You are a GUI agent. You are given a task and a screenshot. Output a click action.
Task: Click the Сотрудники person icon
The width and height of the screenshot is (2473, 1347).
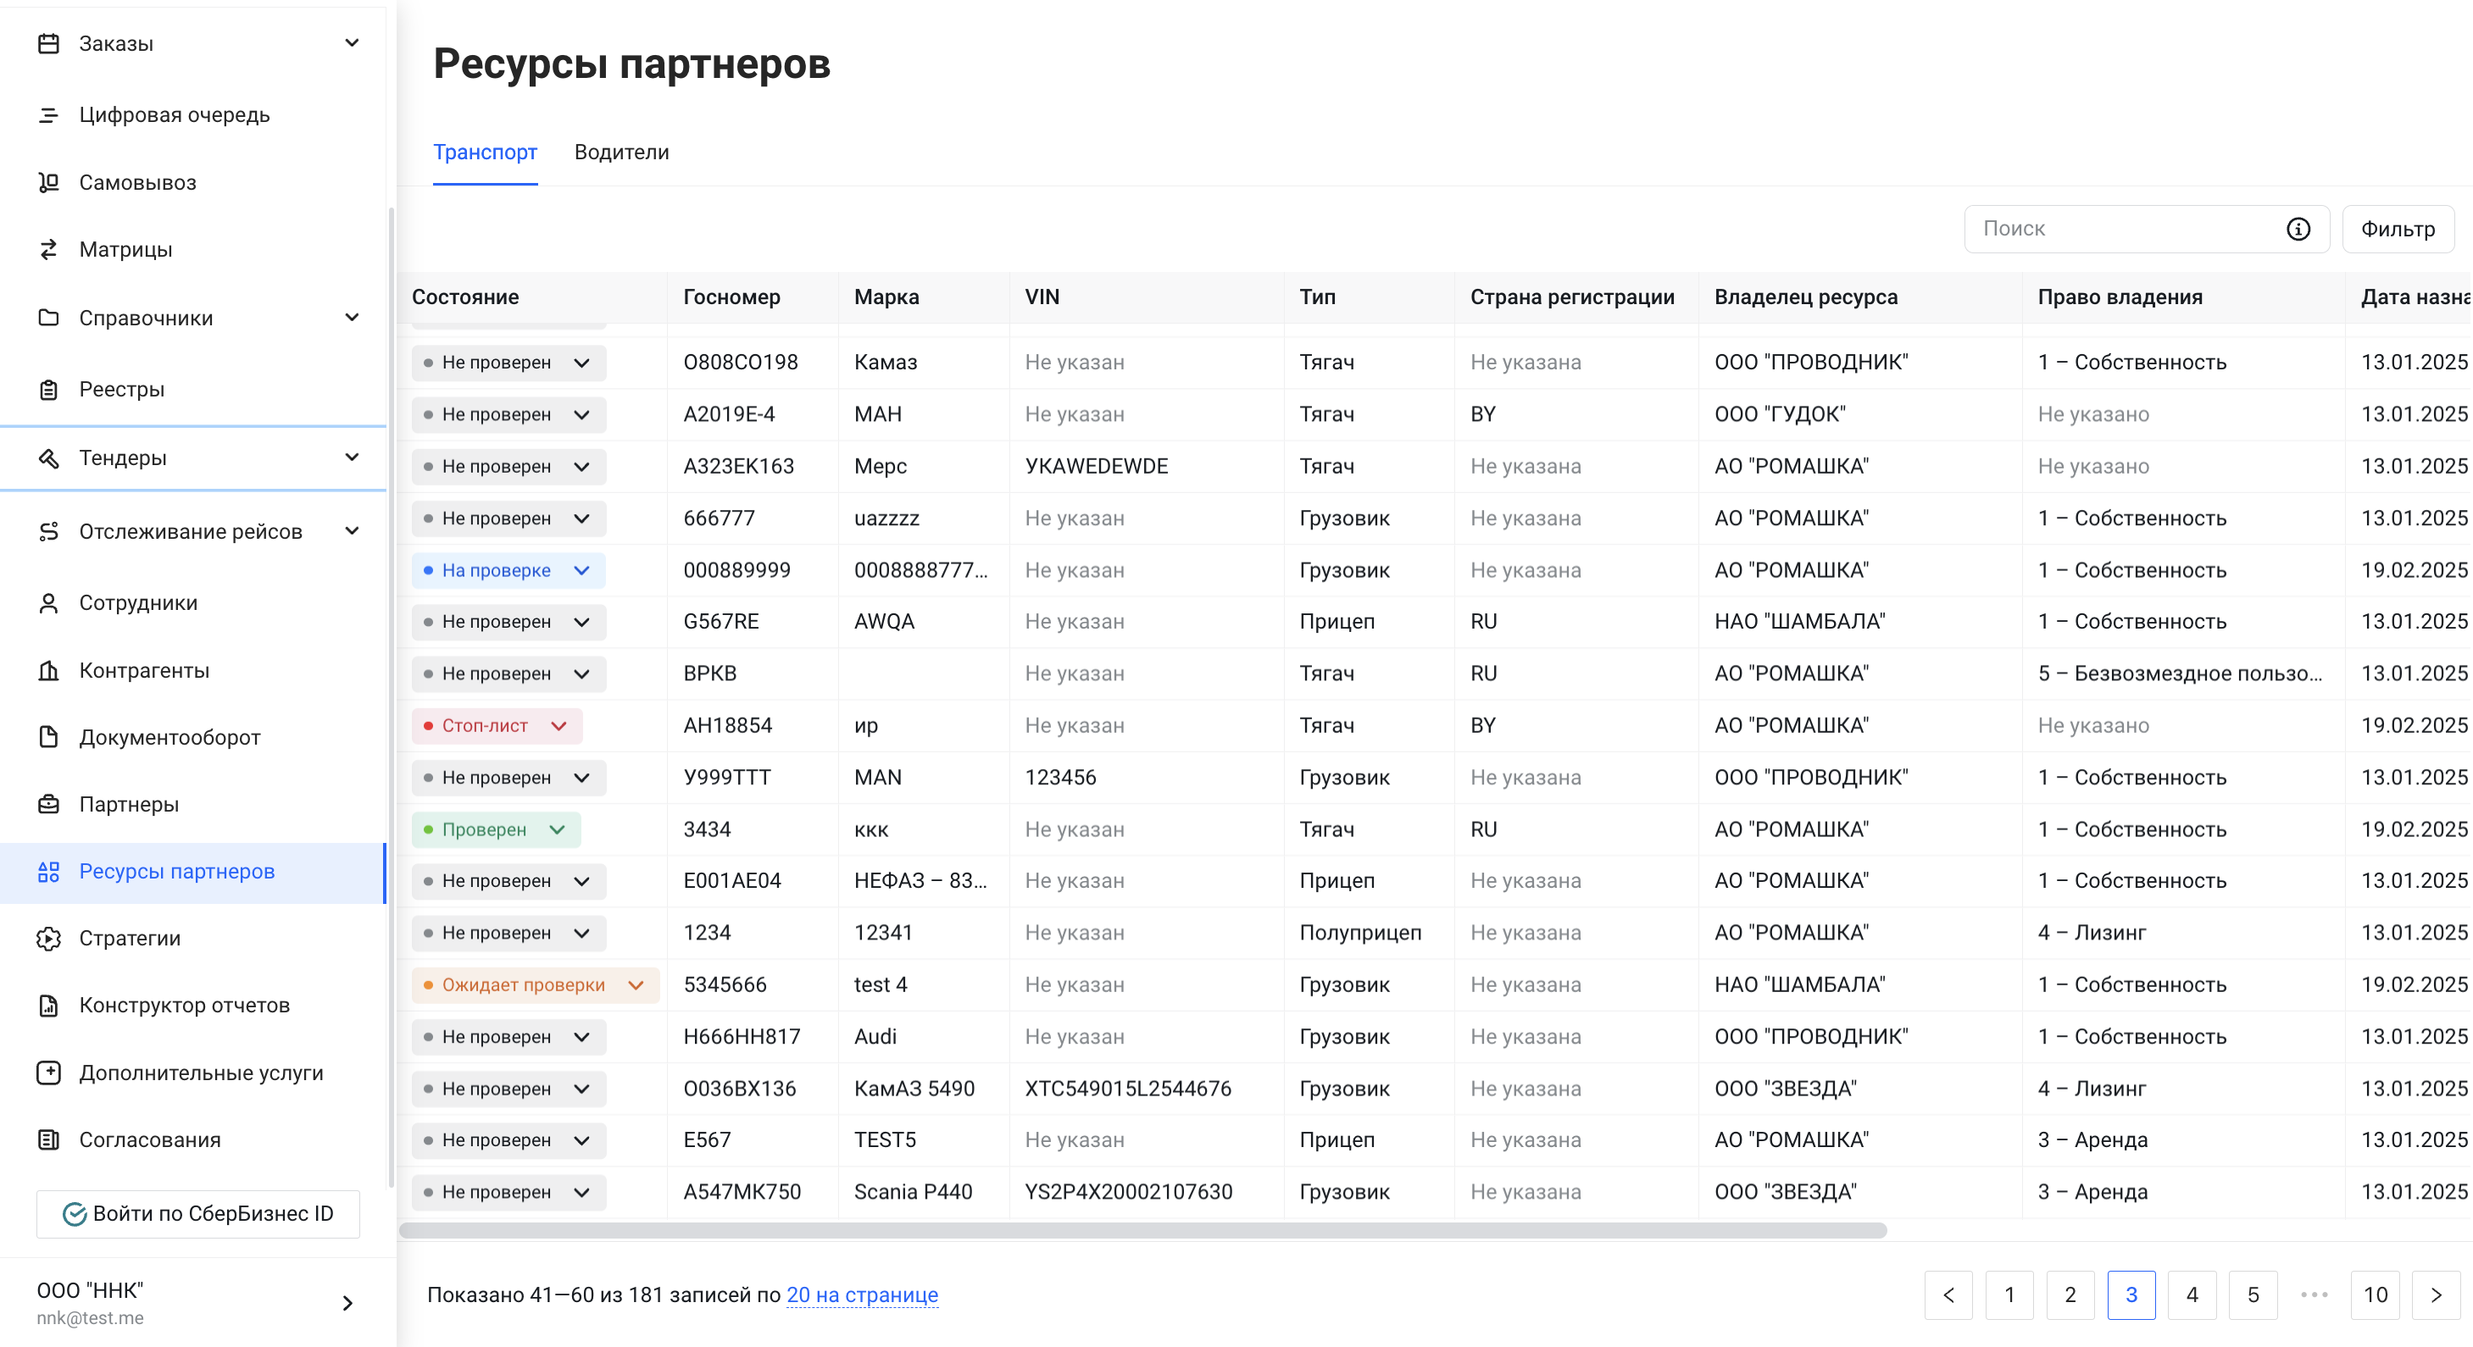(48, 602)
